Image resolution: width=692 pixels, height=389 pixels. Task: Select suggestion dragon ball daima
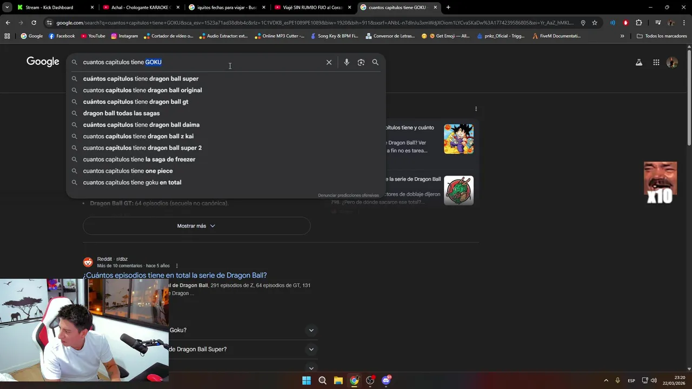tap(226, 125)
